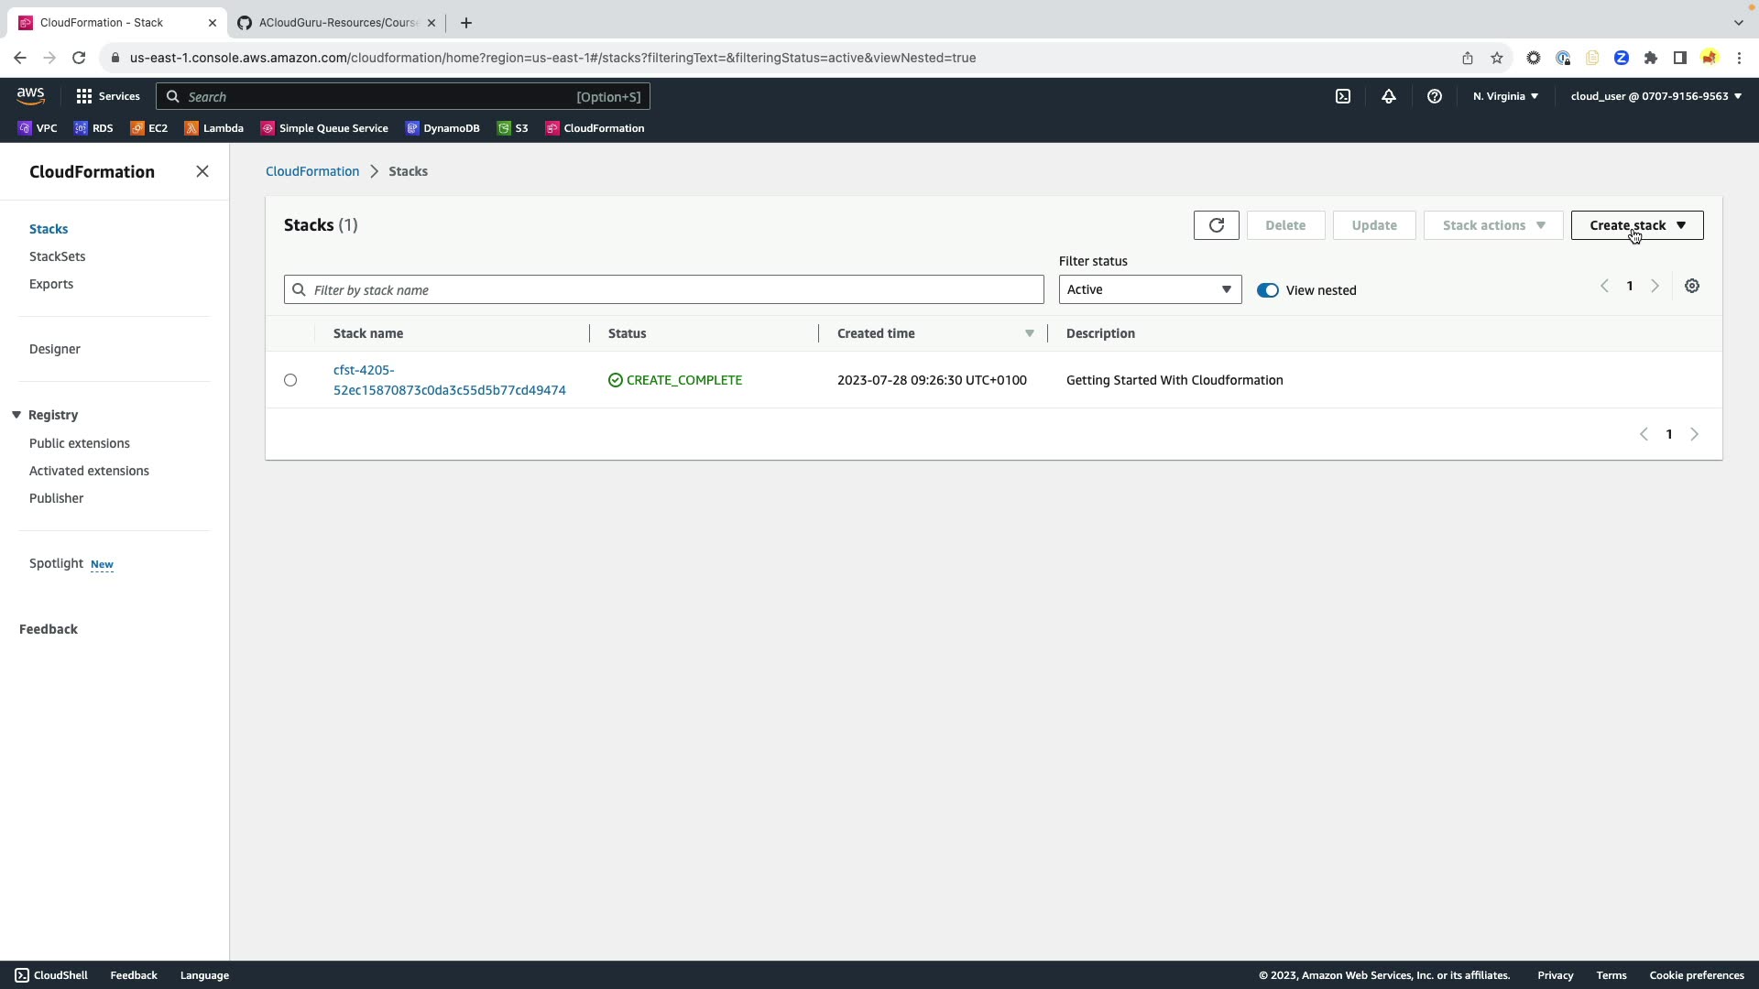
Task: Click the CloudFormation breadcrumb link
Action: click(311, 171)
